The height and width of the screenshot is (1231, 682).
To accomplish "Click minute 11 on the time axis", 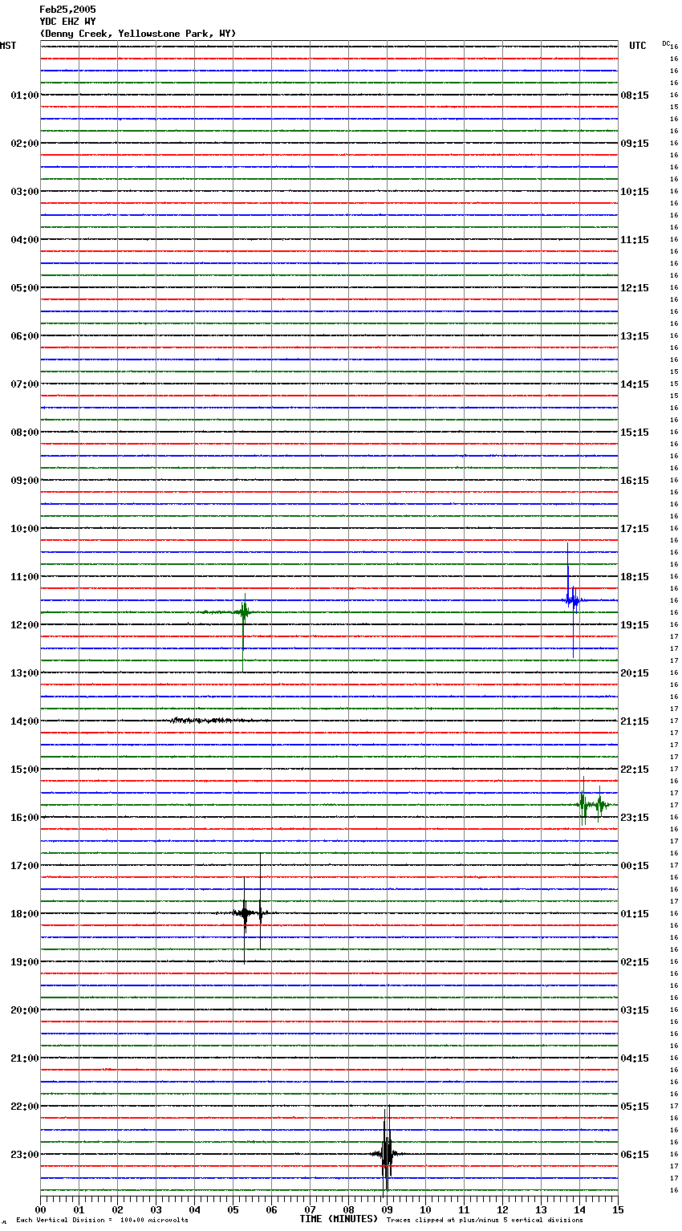I will [x=464, y=1210].
